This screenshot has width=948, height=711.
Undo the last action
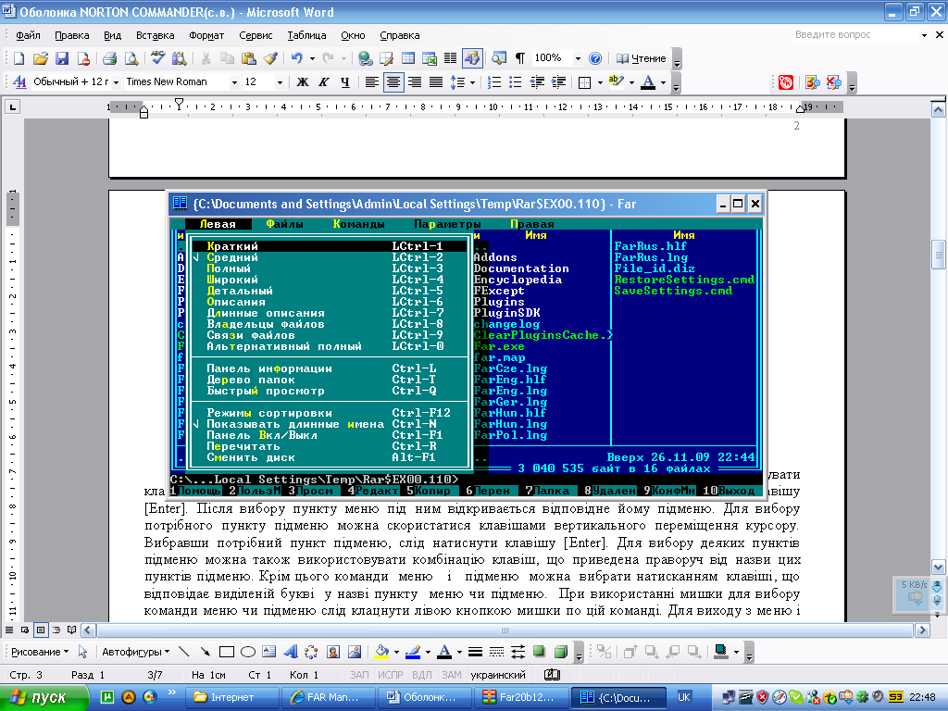tap(296, 58)
